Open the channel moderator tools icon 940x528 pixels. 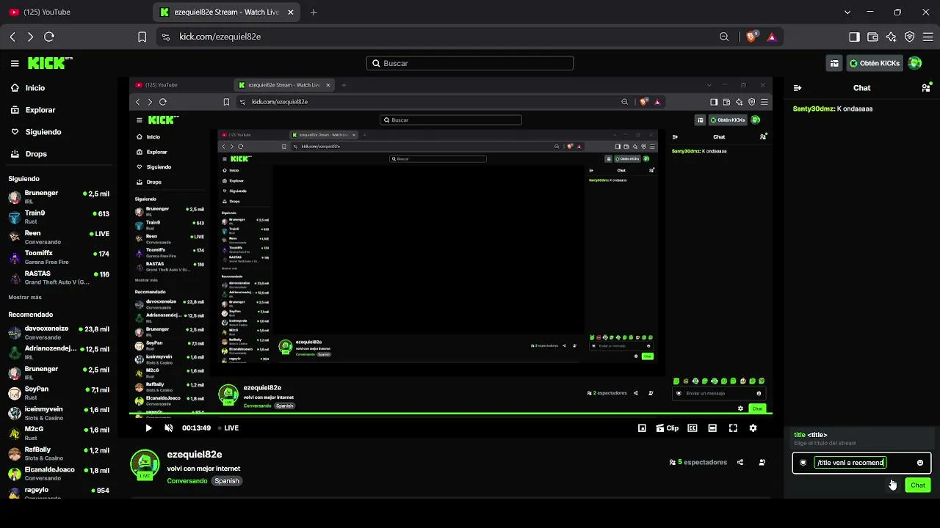762,463
